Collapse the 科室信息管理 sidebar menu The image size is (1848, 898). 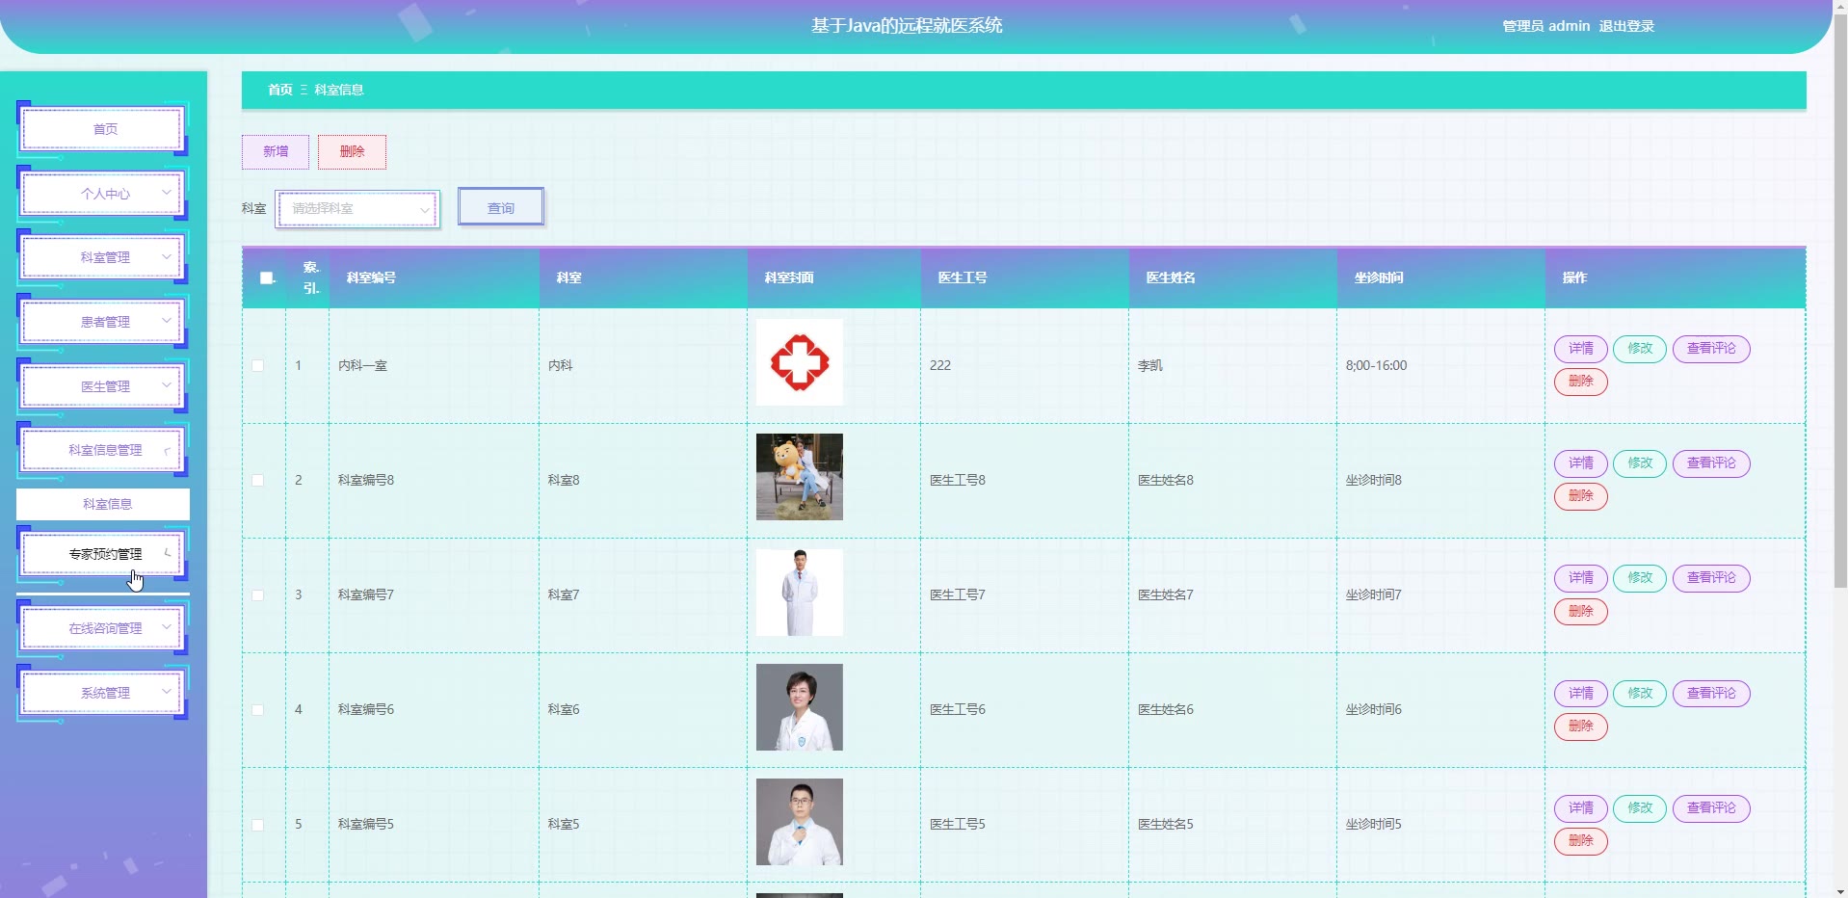click(x=102, y=450)
